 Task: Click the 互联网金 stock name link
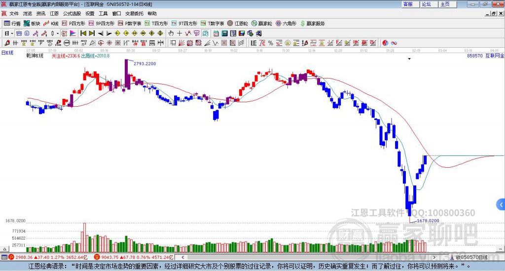point(495,56)
